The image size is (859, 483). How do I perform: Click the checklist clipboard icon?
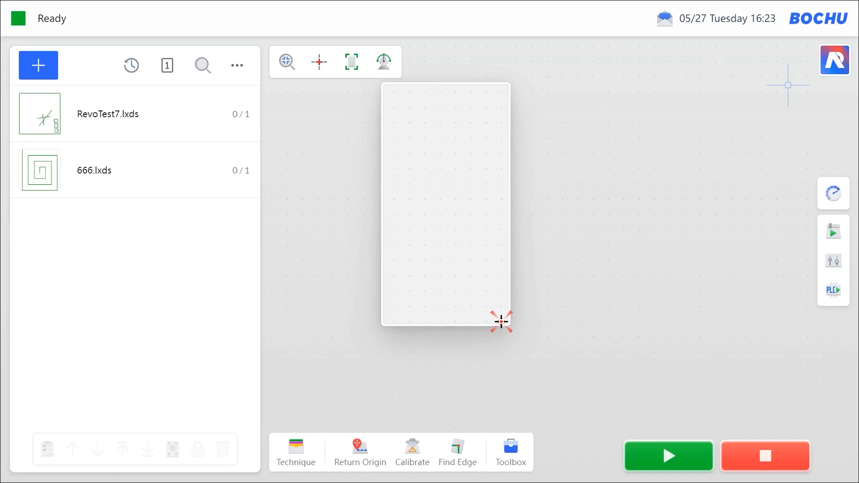(47, 449)
